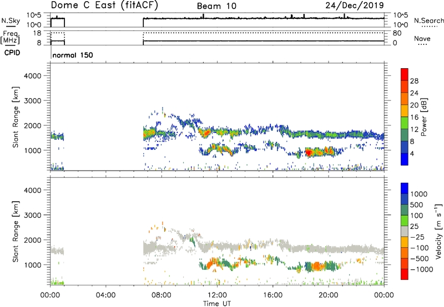This screenshot has height=307, width=444.
Task: Click the red high-power echo near 18:30 UT
Action: [309, 152]
